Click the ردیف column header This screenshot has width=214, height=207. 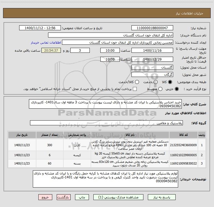click(x=202, y=135)
